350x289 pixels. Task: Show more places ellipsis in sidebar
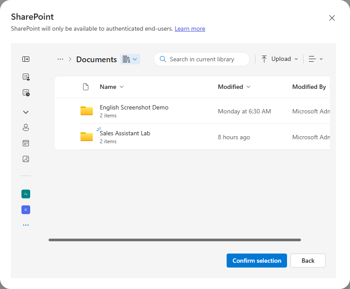[x=26, y=225]
